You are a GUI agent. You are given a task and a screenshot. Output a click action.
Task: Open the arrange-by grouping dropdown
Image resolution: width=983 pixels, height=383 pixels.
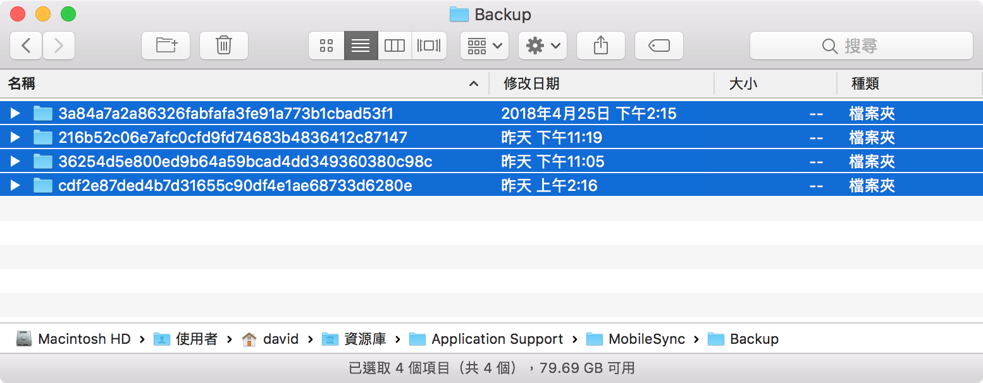(x=485, y=46)
